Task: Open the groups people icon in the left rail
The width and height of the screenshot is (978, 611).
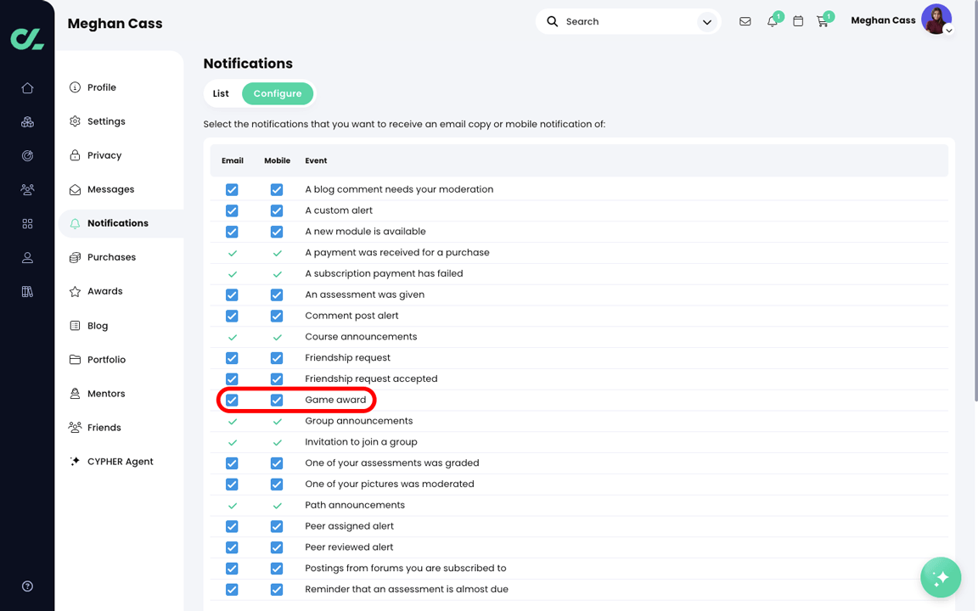Action: point(27,189)
